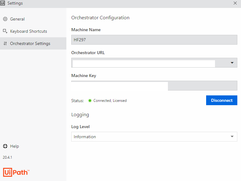Click the Orchestrator Settings sliders icon
This screenshot has width=241, height=181.
(x=5, y=43)
